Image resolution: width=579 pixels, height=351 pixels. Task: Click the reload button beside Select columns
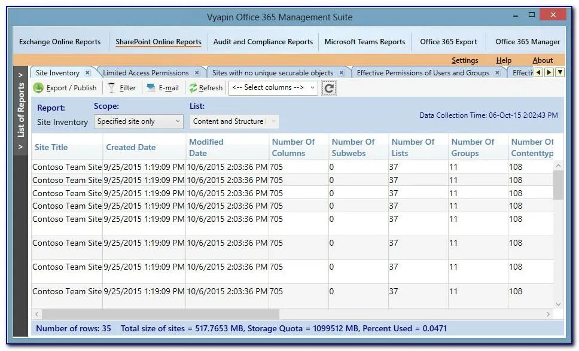click(x=328, y=88)
